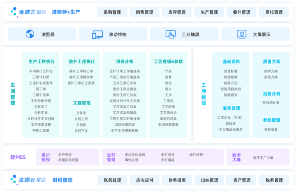296x192 pixels.
Task: Click 工艺路线 under 工艺建模&参数
Action: tap(168, 107)
